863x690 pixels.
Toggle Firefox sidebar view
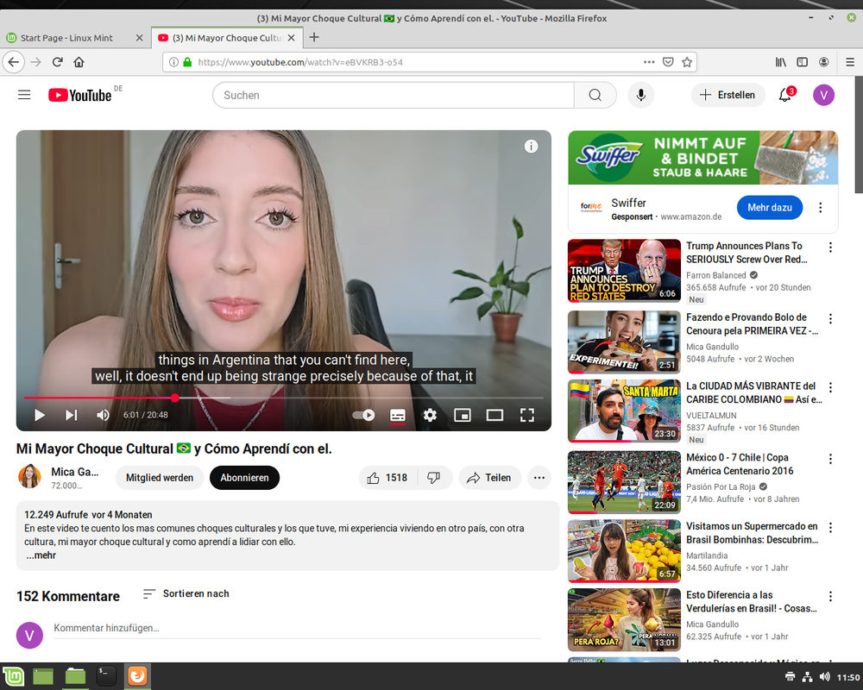802,62
